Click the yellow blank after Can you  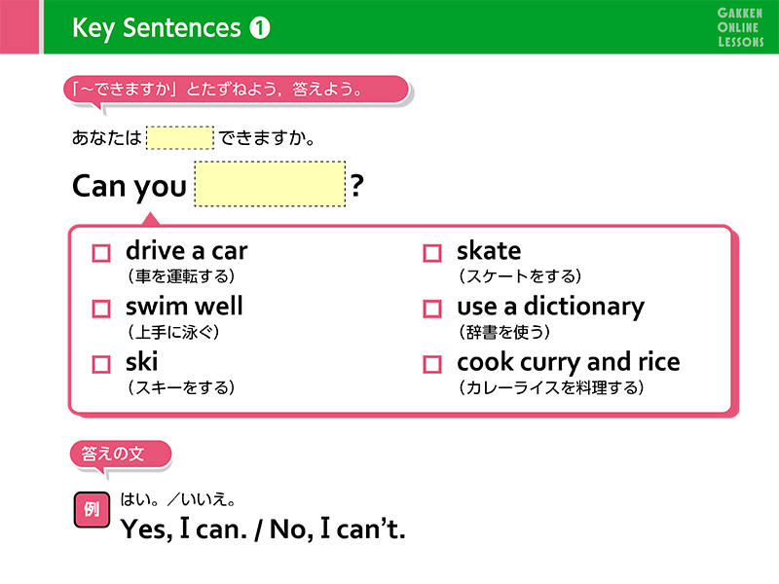pos(270,184)
